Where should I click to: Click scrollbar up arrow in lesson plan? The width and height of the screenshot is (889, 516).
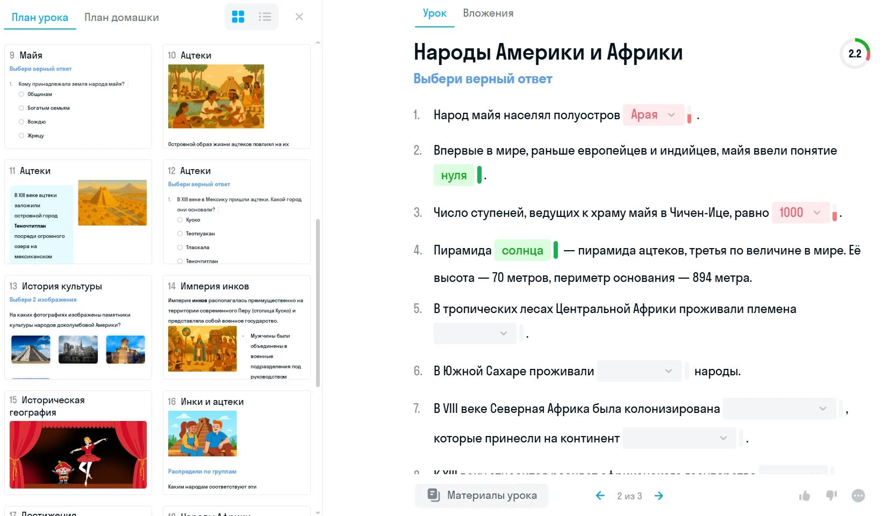tap(318, 42)
